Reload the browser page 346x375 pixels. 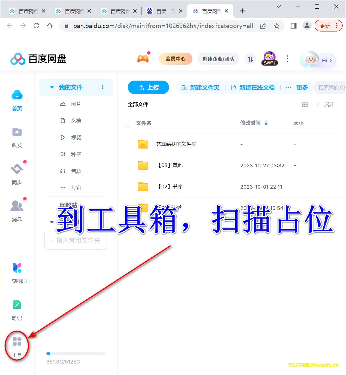[x=36, y=26]
